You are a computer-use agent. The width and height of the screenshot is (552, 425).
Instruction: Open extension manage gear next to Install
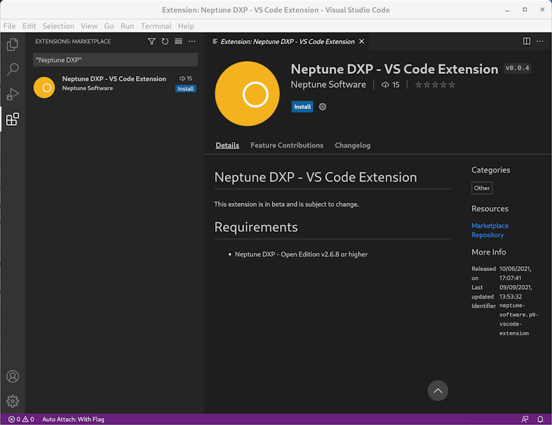(322, 107)
